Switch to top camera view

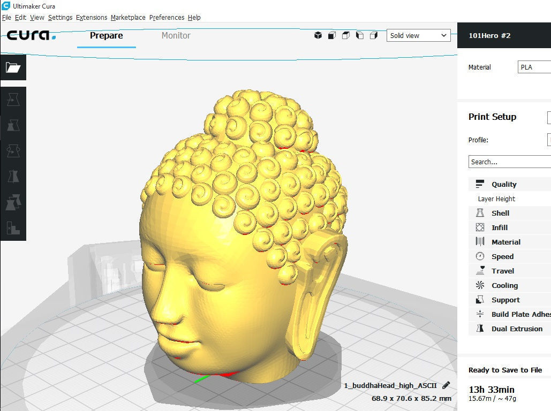346,35
